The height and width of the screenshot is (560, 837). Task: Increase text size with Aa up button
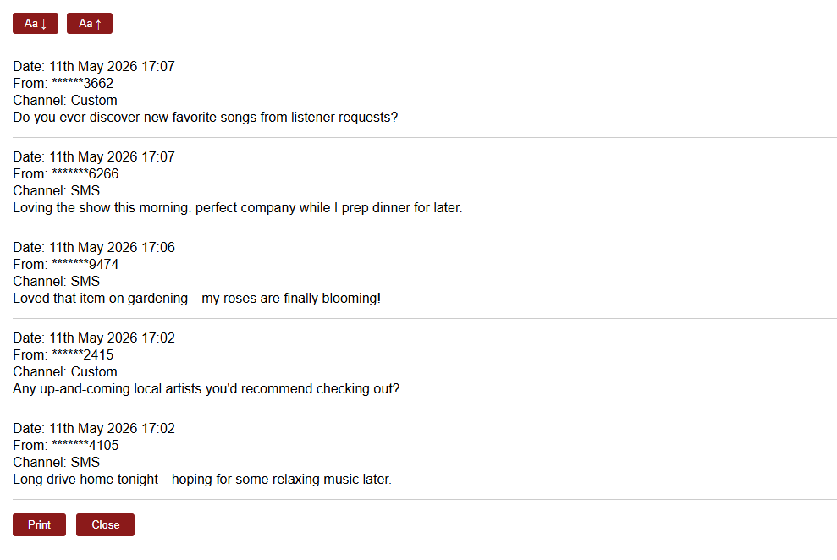pos(90,24)
